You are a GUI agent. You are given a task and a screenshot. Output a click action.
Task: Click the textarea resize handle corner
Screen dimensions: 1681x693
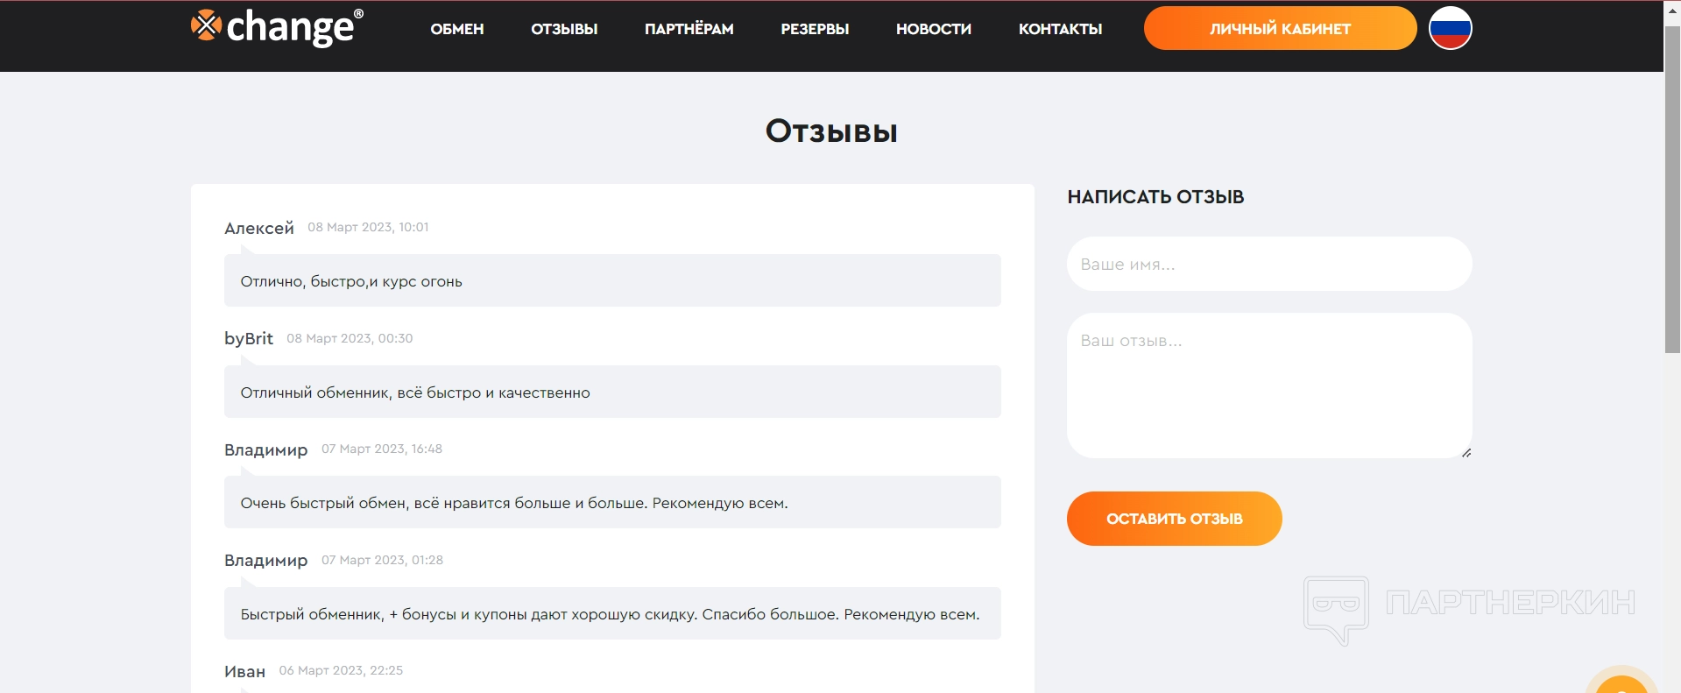[1466, 453]
